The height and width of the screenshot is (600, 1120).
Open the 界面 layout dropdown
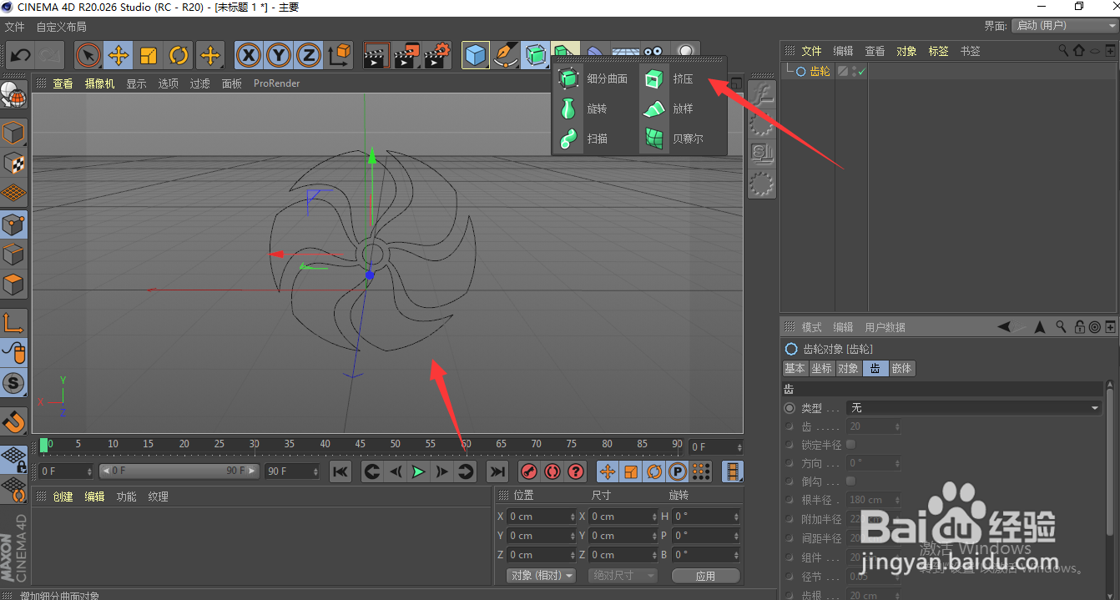pyautogui.click(x=1064, y=26)
